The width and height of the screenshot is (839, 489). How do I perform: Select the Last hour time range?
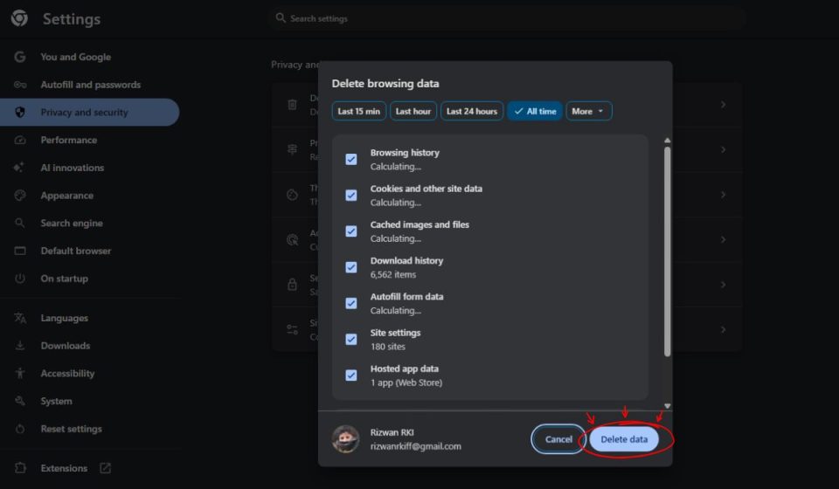413,111
